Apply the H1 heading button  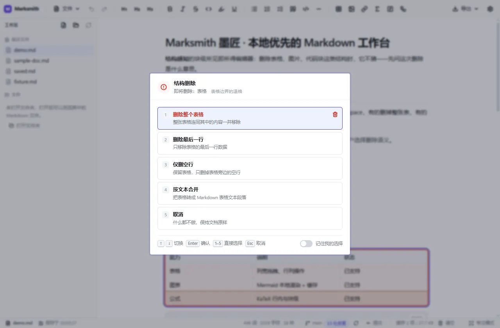click(124, 9)
